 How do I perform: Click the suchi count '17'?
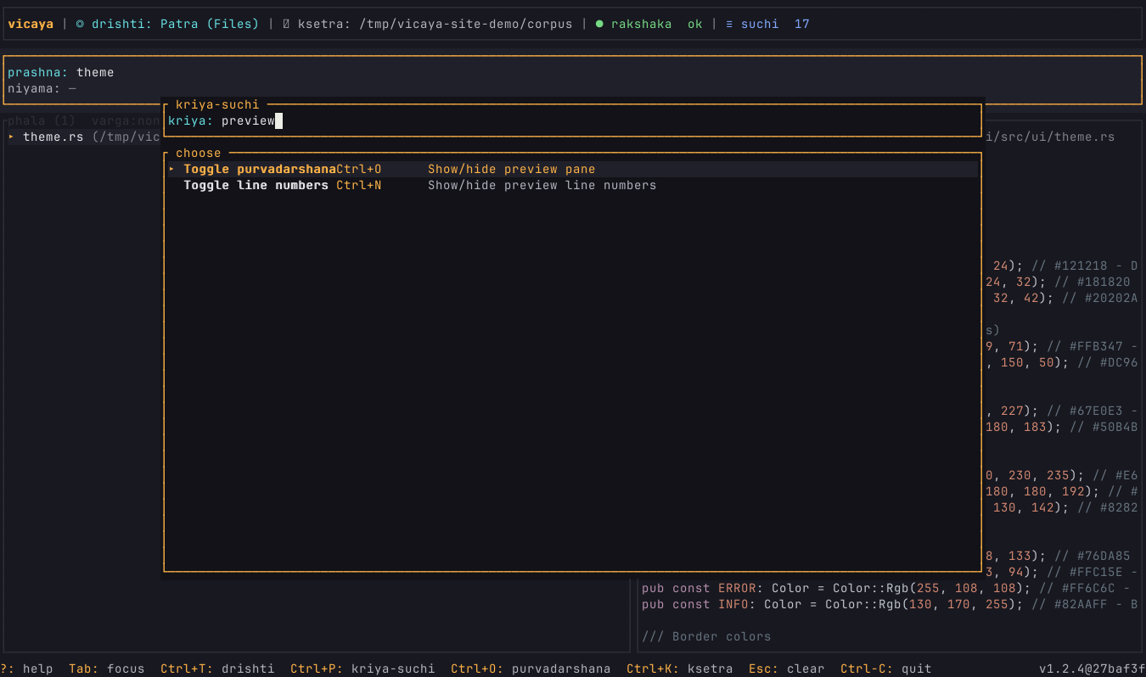click(802, 24)
